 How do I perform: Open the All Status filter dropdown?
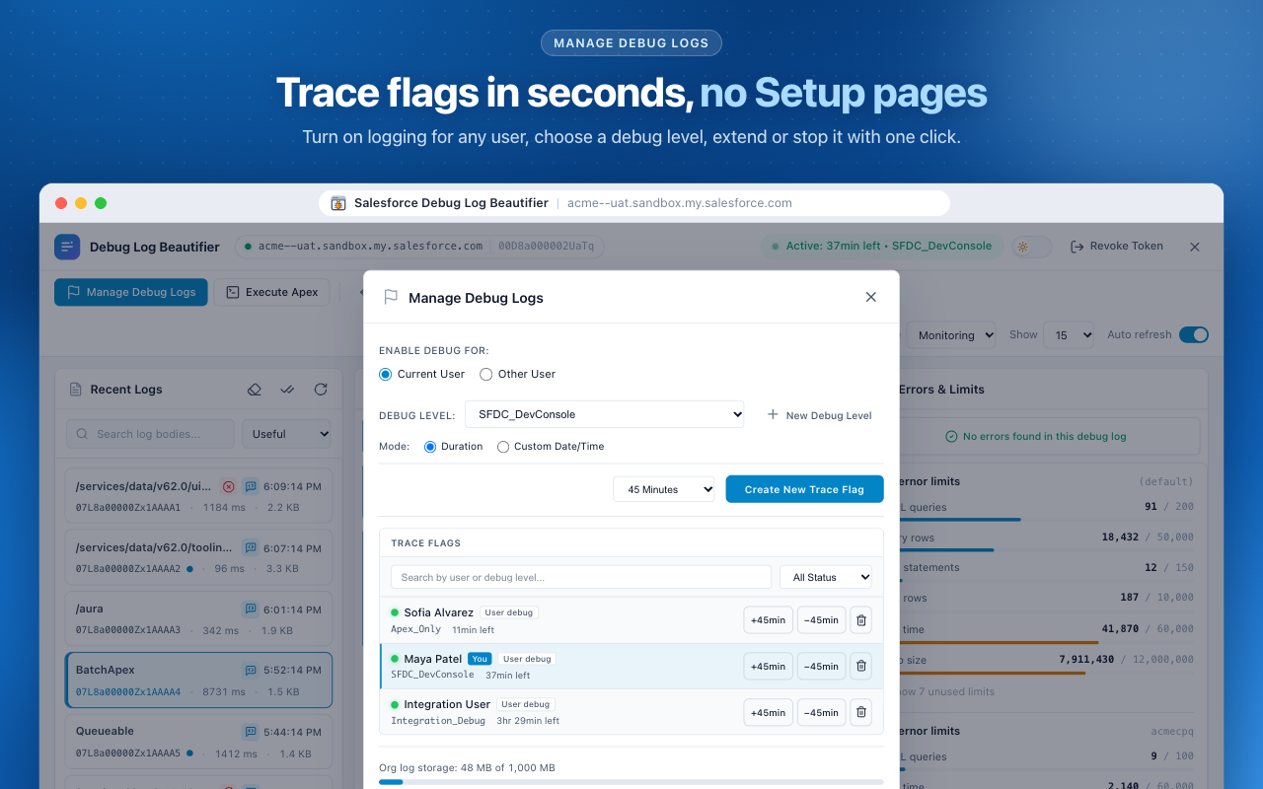point(826,577)
